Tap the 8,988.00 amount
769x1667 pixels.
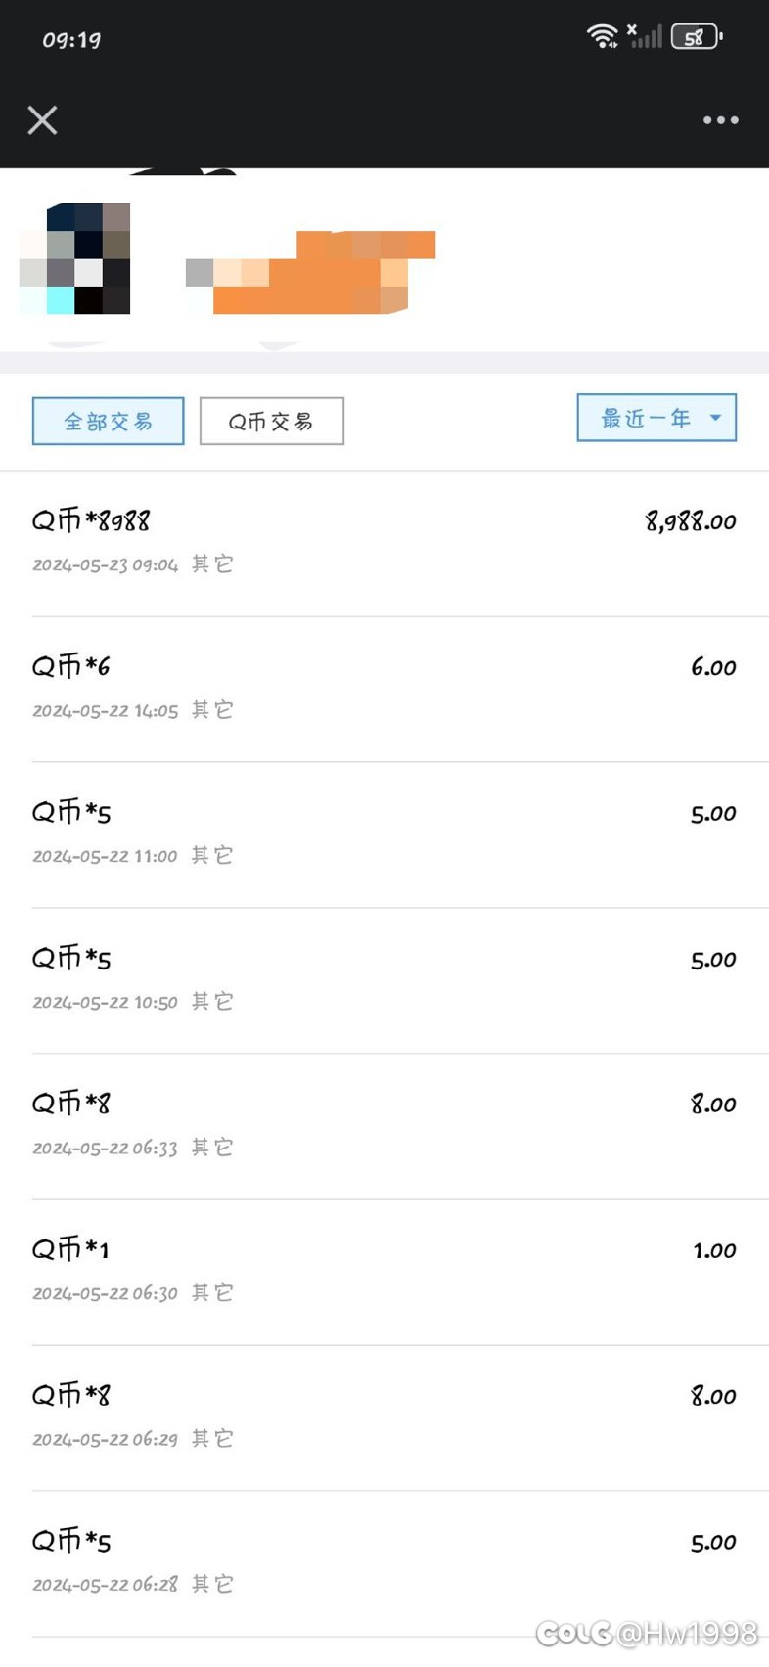click(x=691, y=521)
